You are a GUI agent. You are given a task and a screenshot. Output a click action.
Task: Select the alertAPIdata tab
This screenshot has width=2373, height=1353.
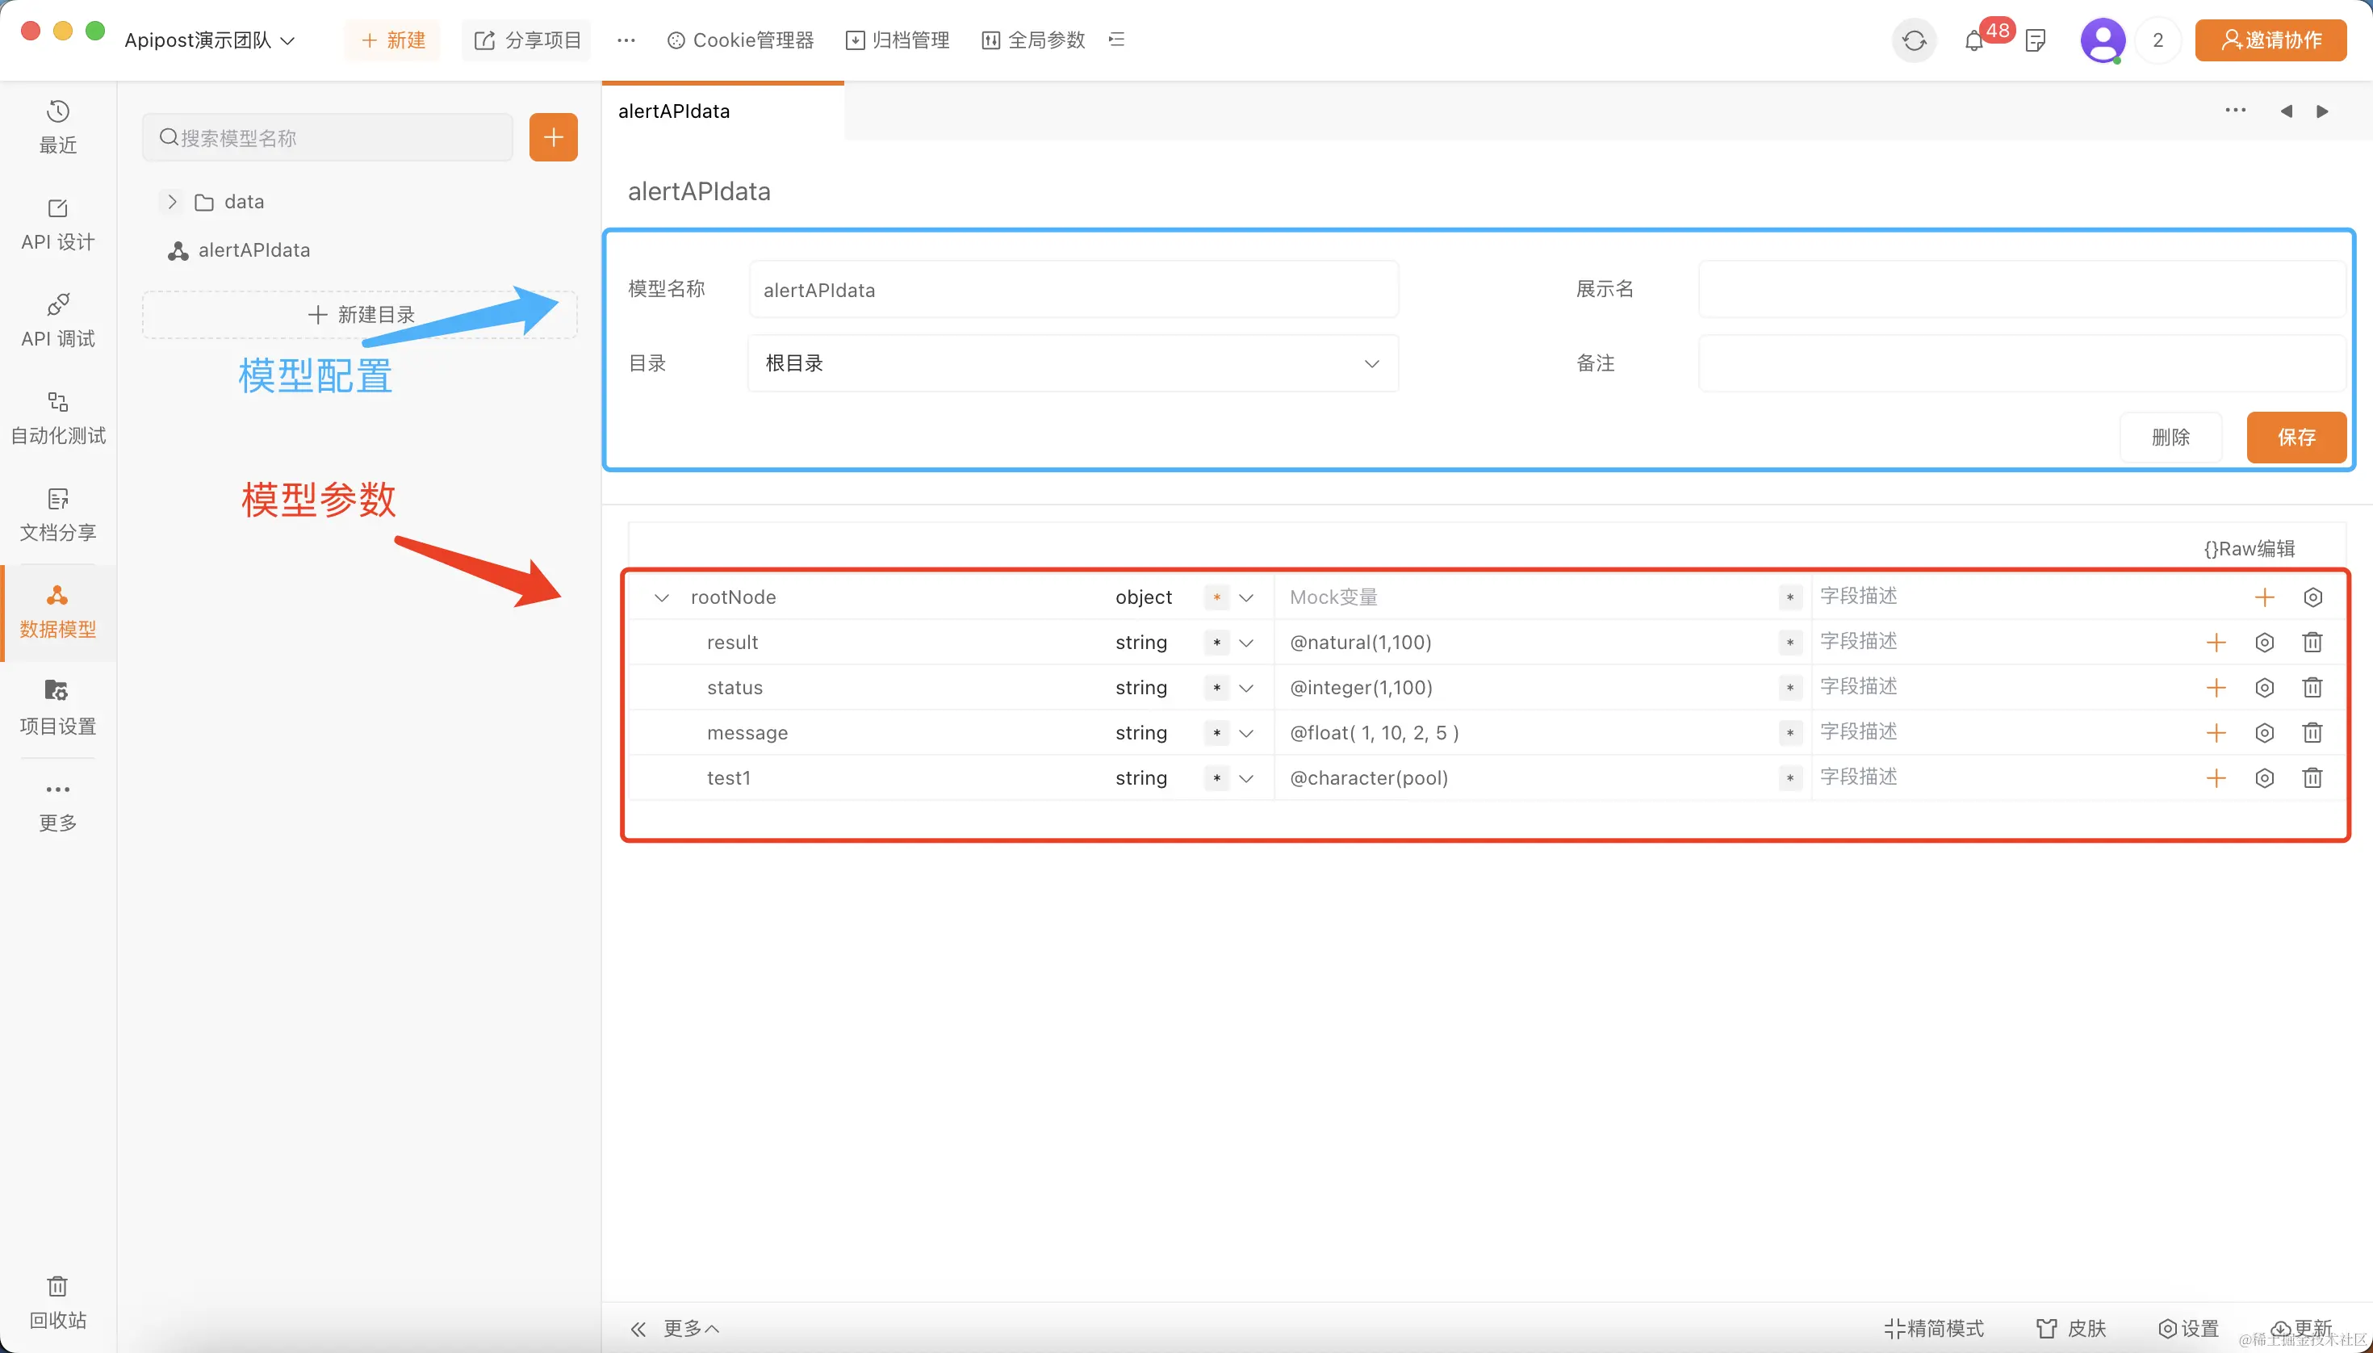pyautogui.click(x=723, y=111)
